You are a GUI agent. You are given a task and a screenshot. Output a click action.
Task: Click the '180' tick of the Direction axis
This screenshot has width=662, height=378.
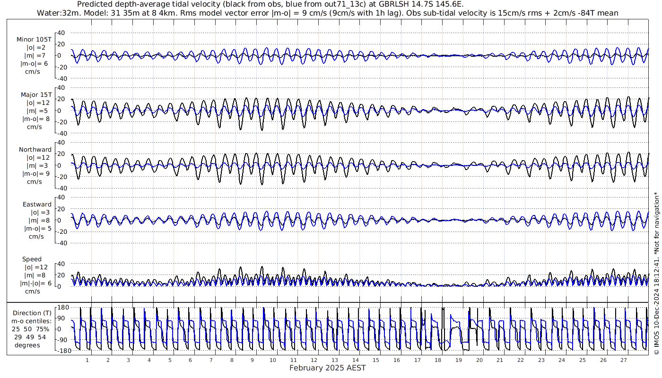pos(63,308)
